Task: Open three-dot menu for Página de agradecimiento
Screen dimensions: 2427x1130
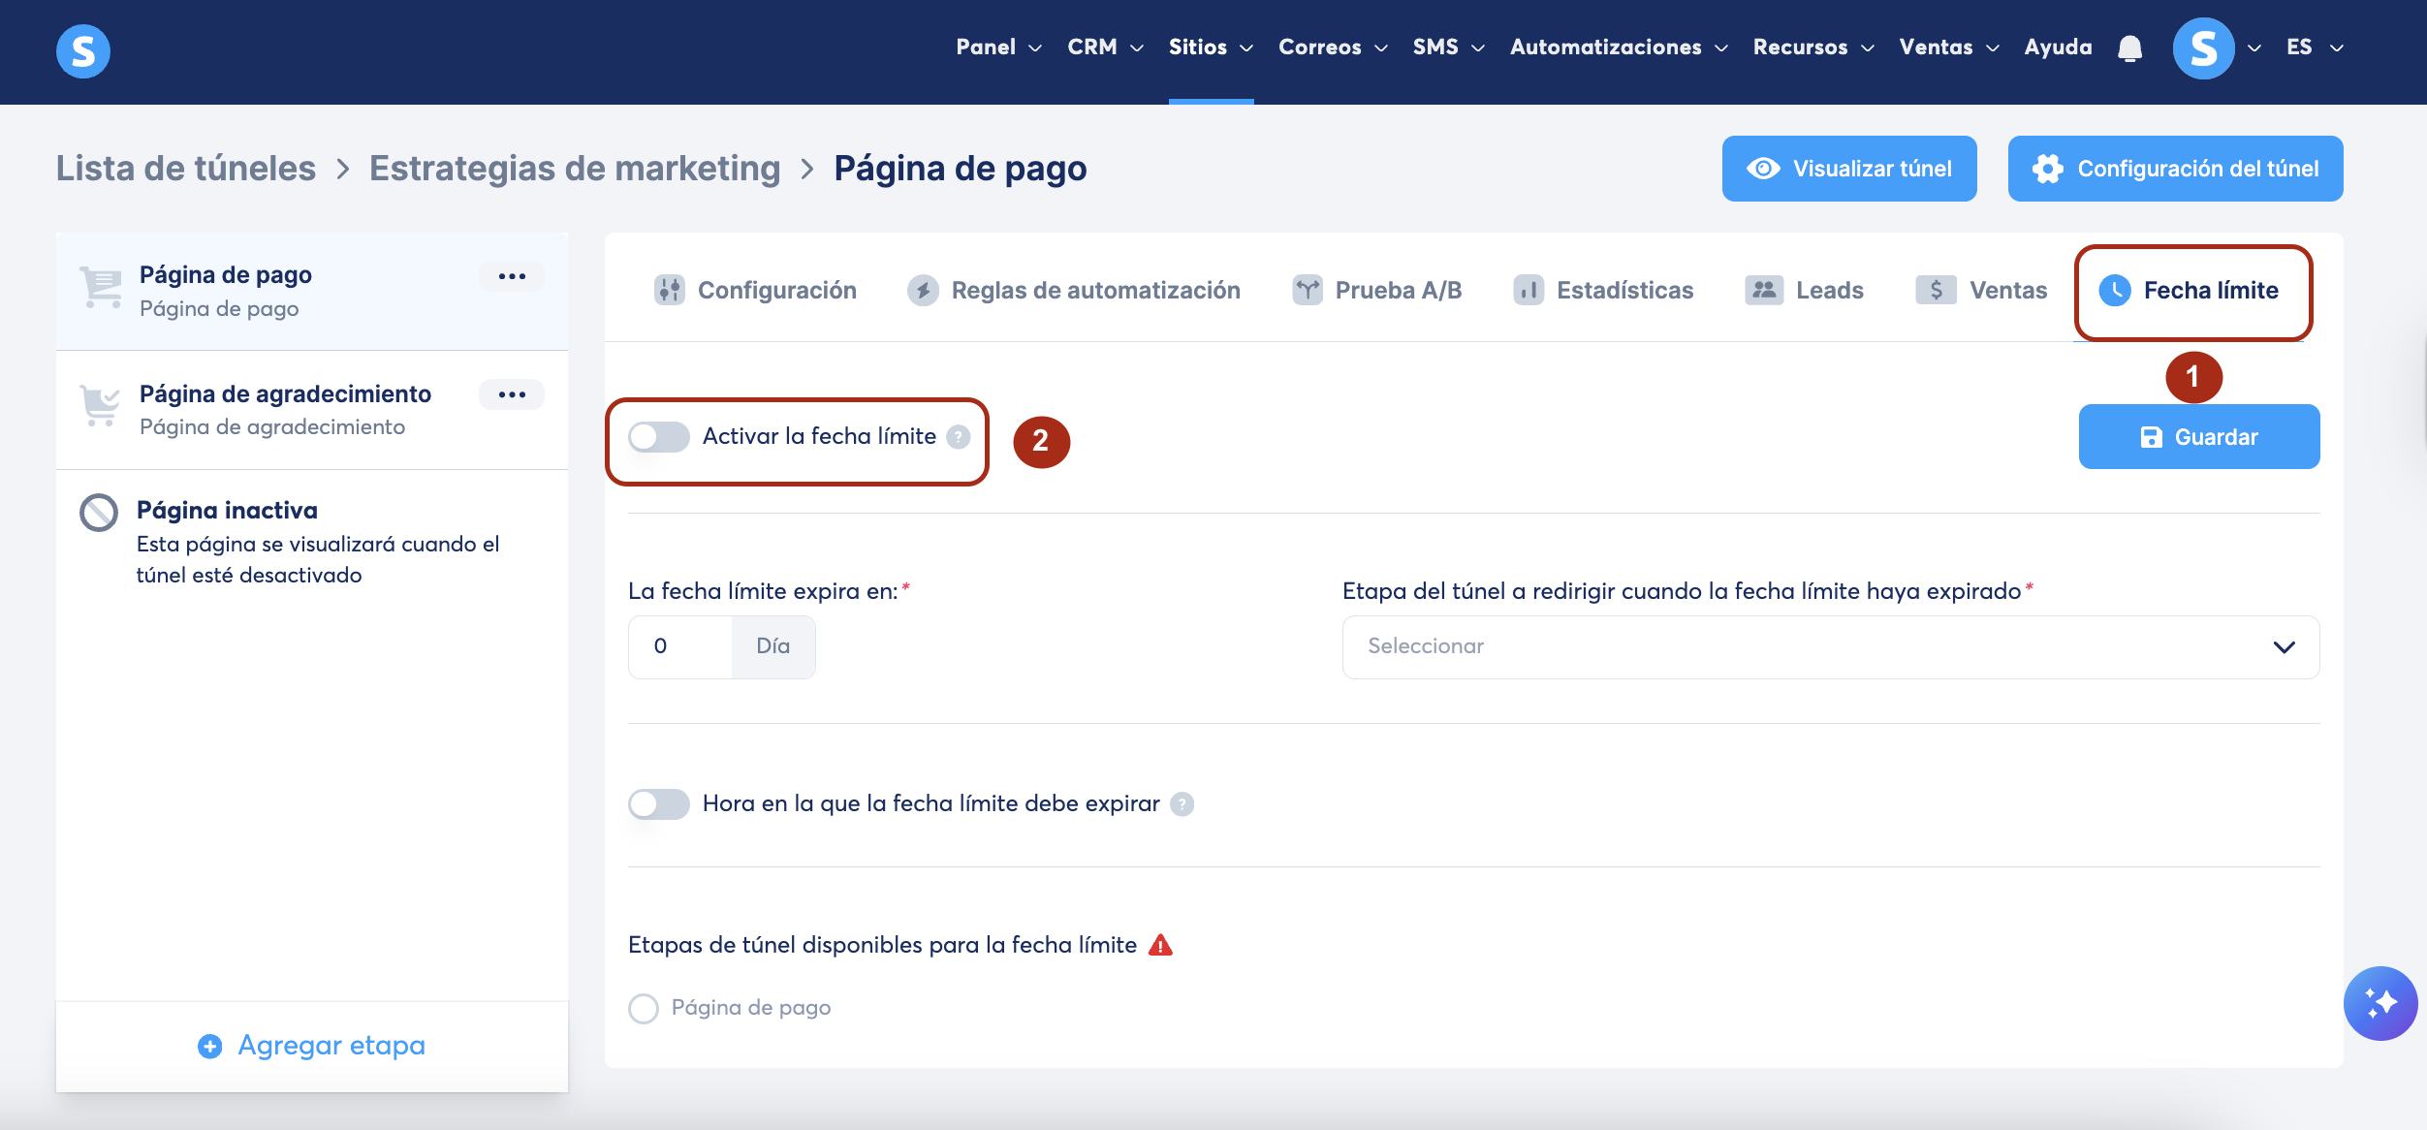Action: coord(511,394)
